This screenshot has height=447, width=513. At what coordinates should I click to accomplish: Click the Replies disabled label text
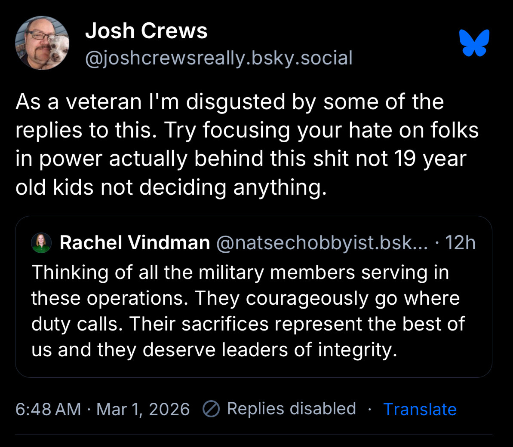pyautogui.click(x=291, y=409)
